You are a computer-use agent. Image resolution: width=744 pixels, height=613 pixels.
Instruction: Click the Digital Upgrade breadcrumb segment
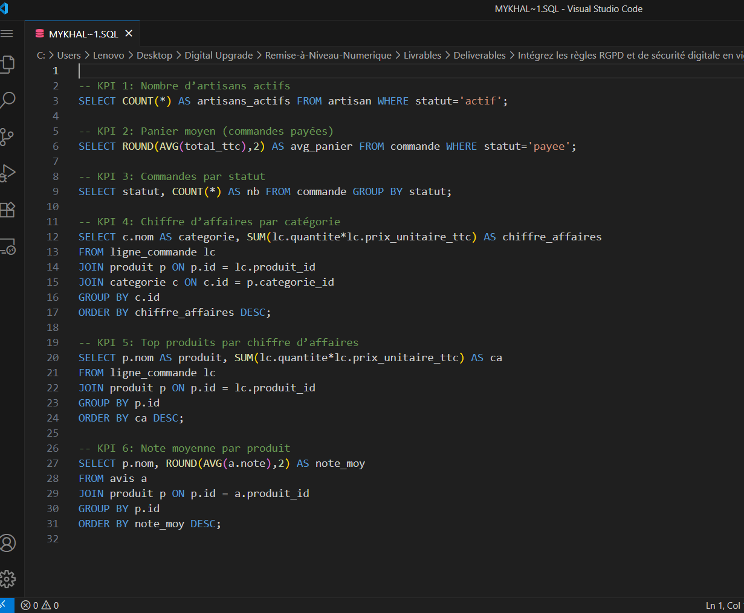219,55
